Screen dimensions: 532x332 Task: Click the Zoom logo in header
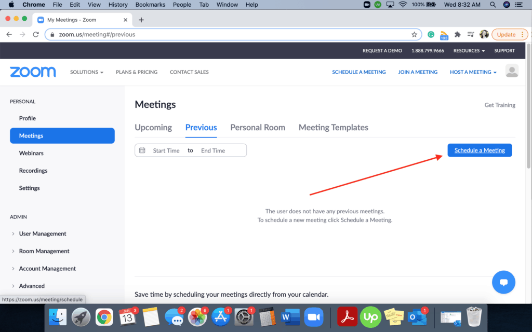33,72
